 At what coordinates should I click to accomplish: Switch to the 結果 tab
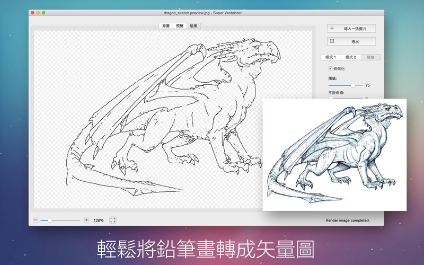tap(193, 26)
